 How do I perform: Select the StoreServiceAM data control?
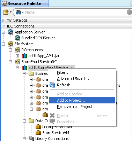(56, 133)
